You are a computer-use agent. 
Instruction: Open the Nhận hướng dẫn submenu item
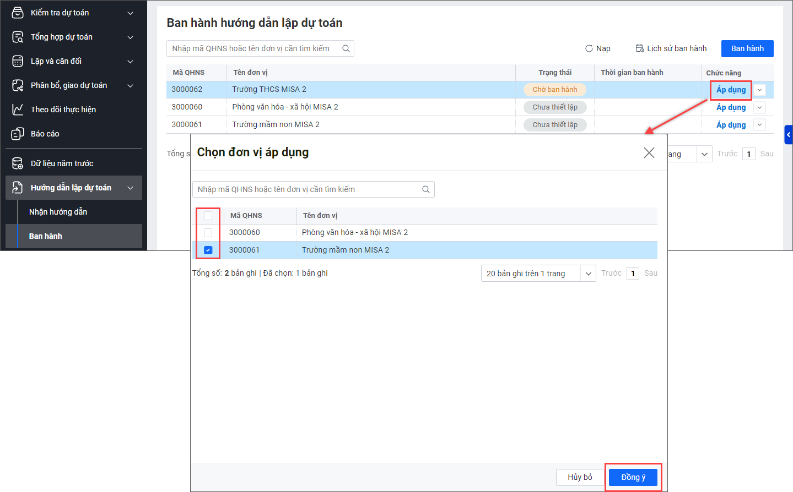coord(58,212)
